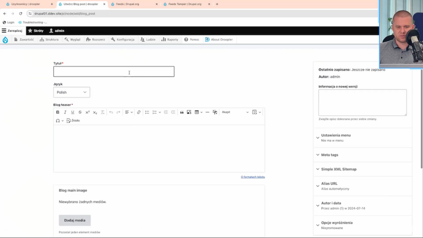Increase indent in the editor

173,112
